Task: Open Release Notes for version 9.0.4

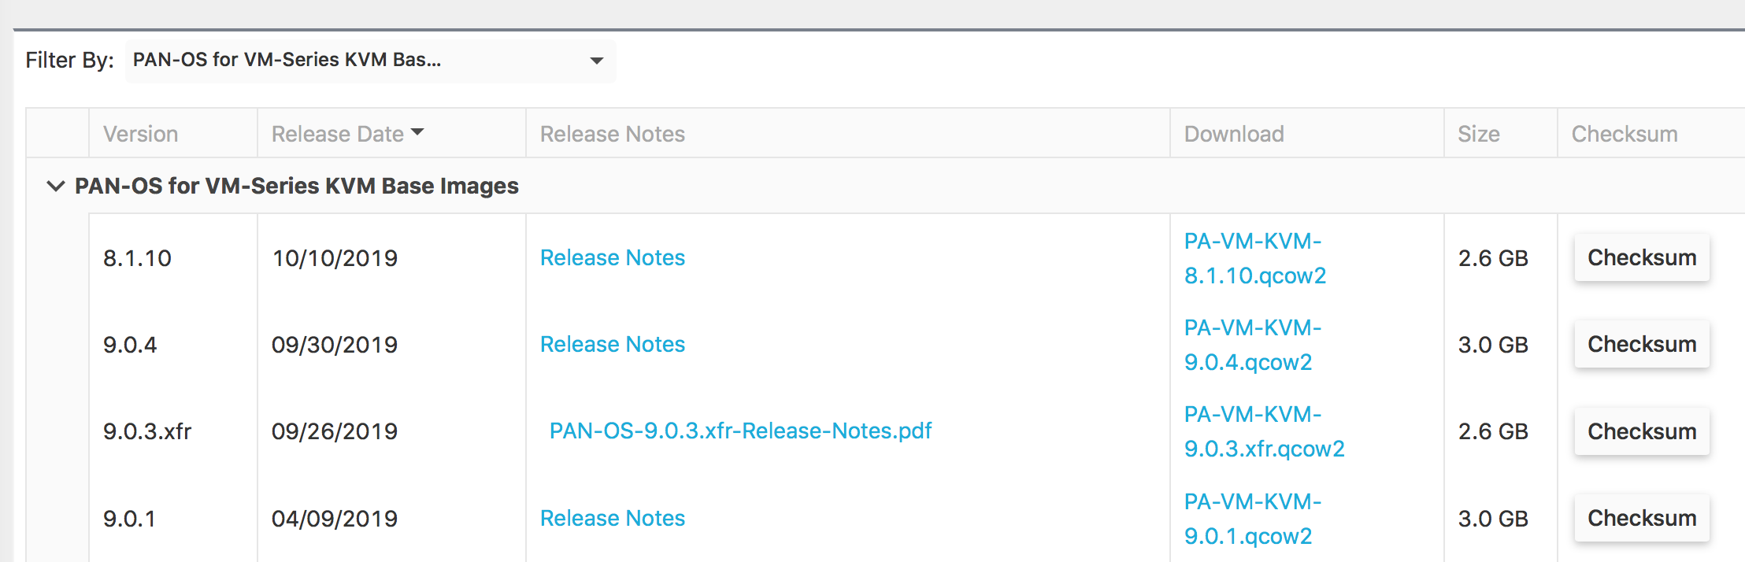Action: (612, 345)
